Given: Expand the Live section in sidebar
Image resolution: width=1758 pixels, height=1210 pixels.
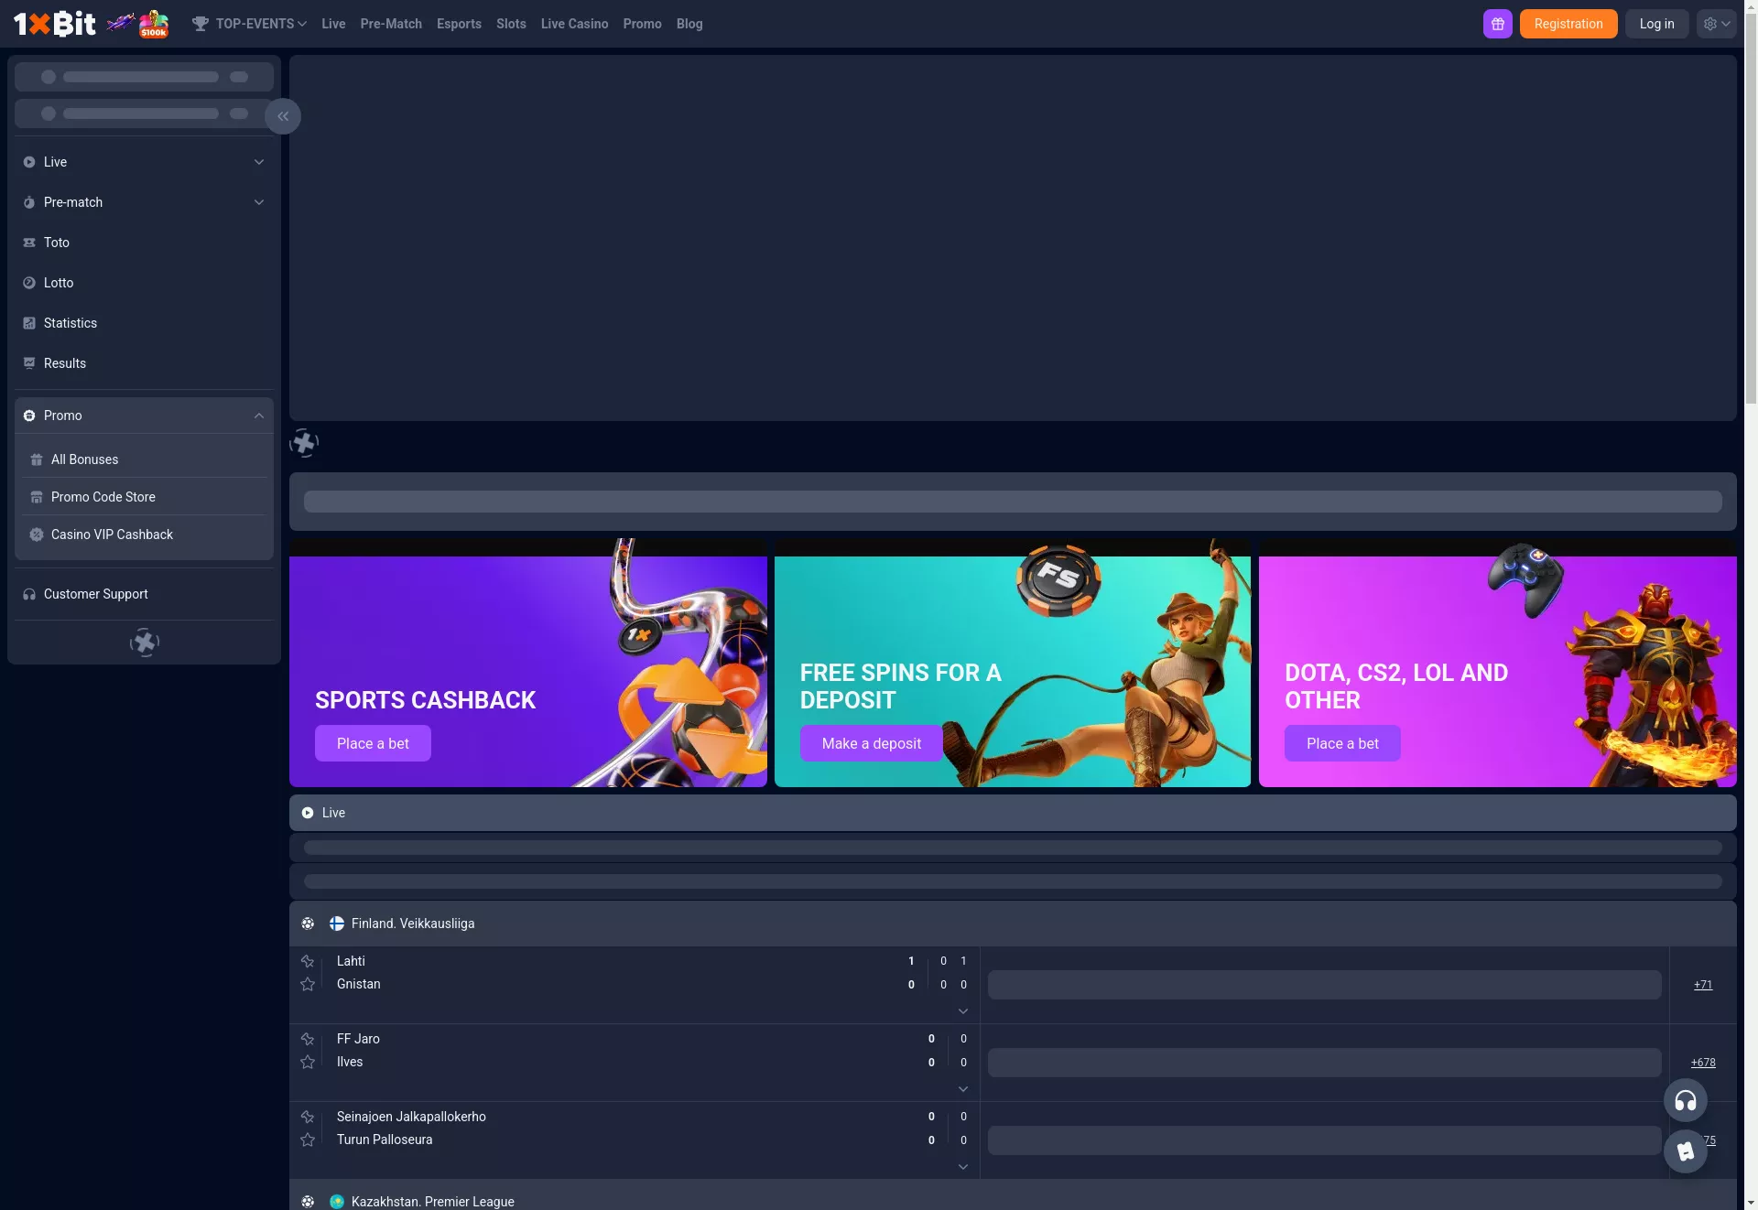Looking at the screenshot, I should pyautogui.click(x=144, y=162).
